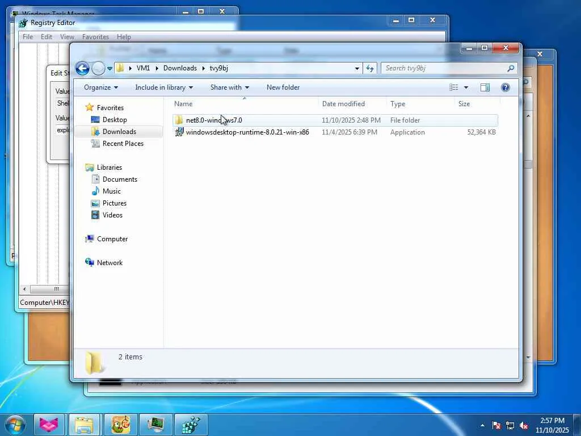Screen dimensions: 581x436
Task: Sort by the Size column header
Action: click(477, 104)
